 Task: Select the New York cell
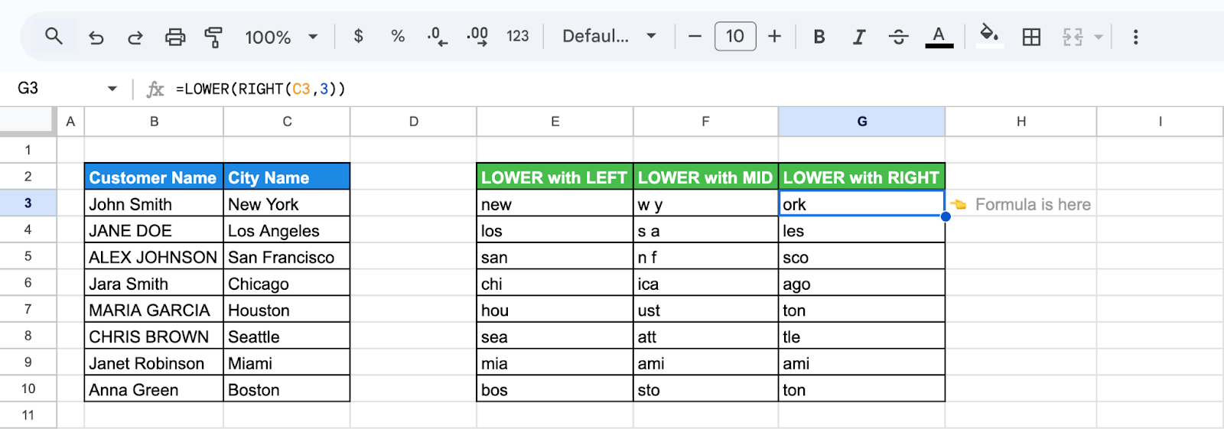[287, 203]
